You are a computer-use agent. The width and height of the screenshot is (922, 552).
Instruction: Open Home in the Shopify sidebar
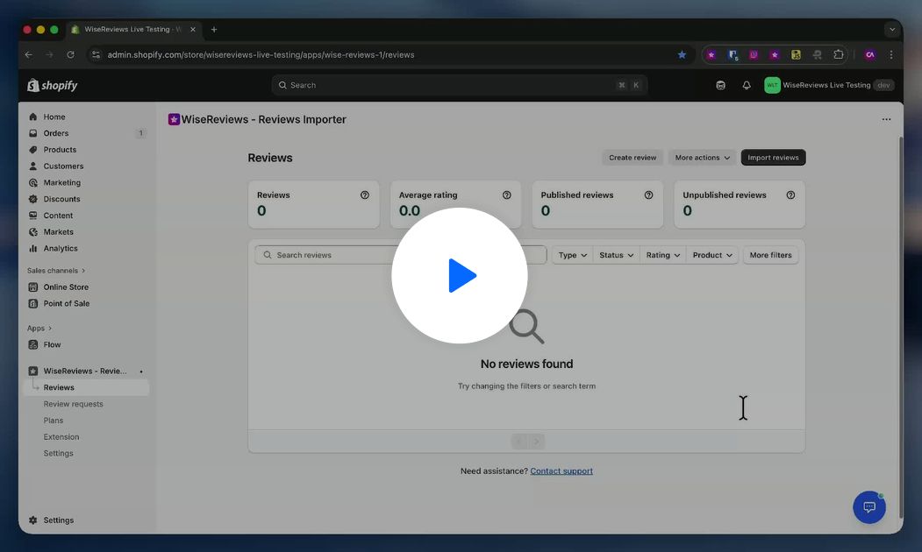click(x=54, y=117)
